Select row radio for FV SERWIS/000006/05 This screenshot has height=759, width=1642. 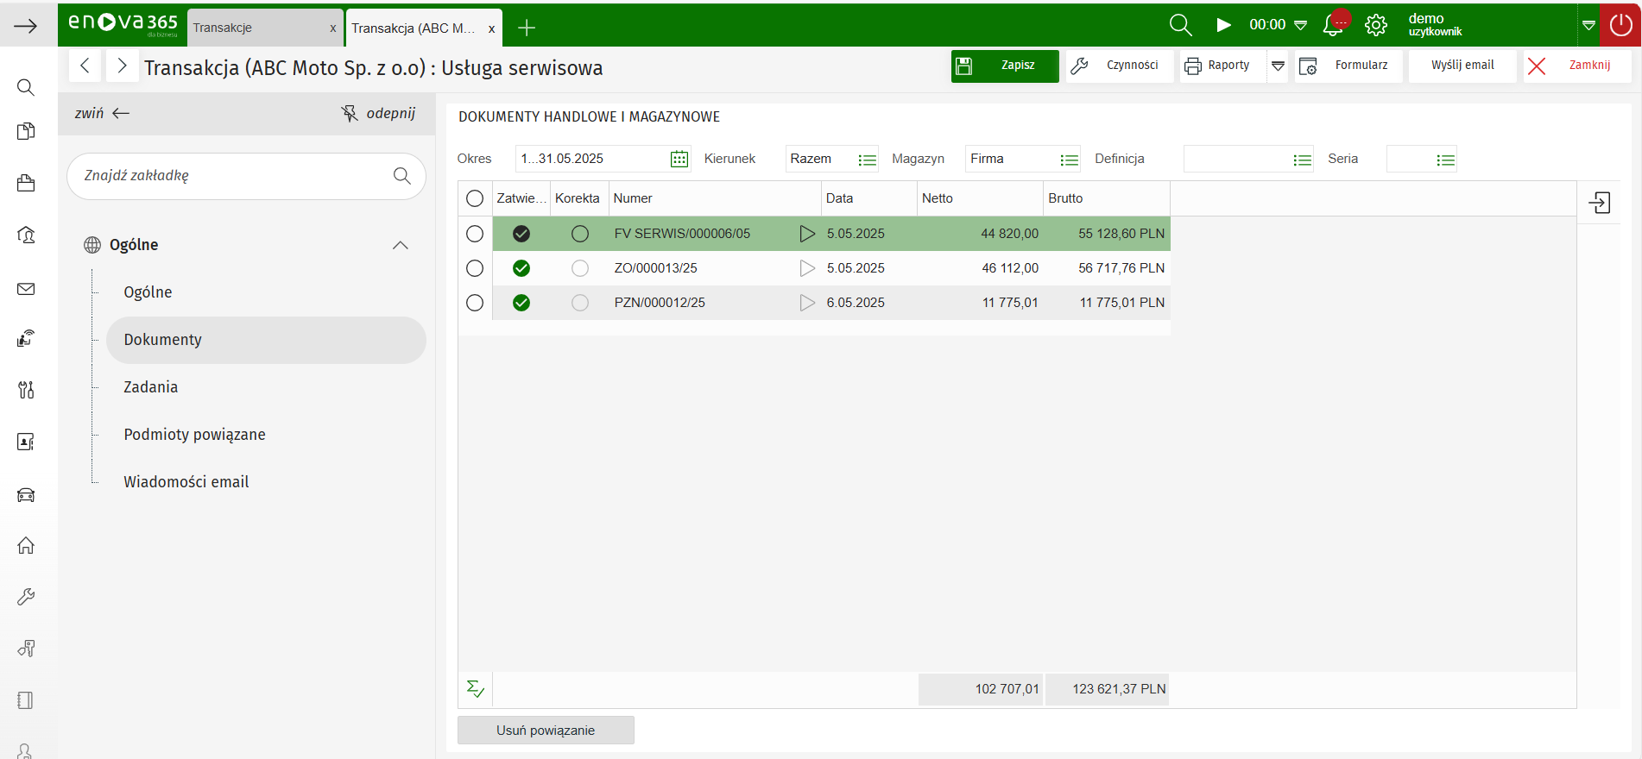[x=475, y=234]
